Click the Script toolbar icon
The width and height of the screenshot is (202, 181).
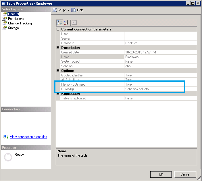click(55, 10)
